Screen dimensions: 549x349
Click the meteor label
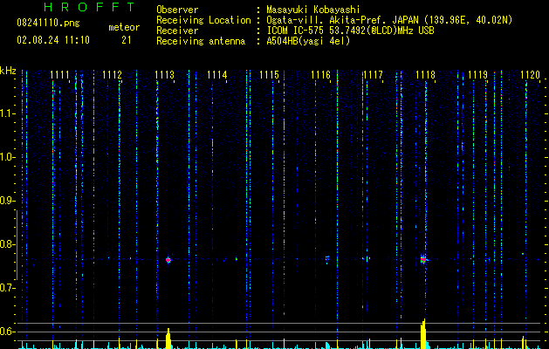point(124,27)
